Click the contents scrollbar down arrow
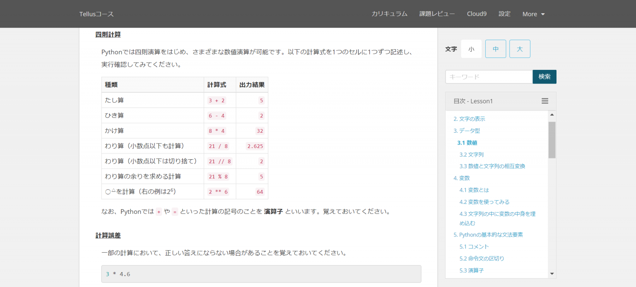This screenshot has height=287, width=636. click(552, 273)
